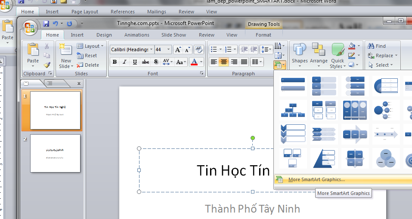Open the font name dropdown (Calibri)
The image size is (412, 219).
(x=152, y=49)
